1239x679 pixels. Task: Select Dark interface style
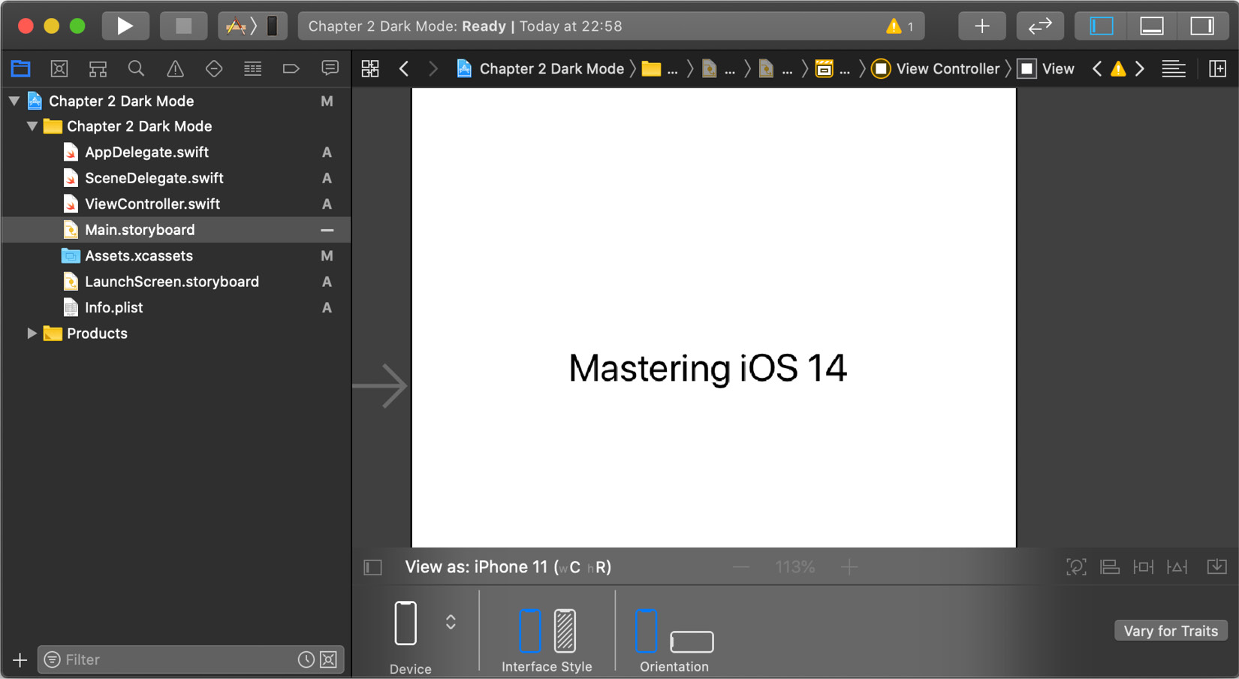pyautogui.click(x=565, y=630)
